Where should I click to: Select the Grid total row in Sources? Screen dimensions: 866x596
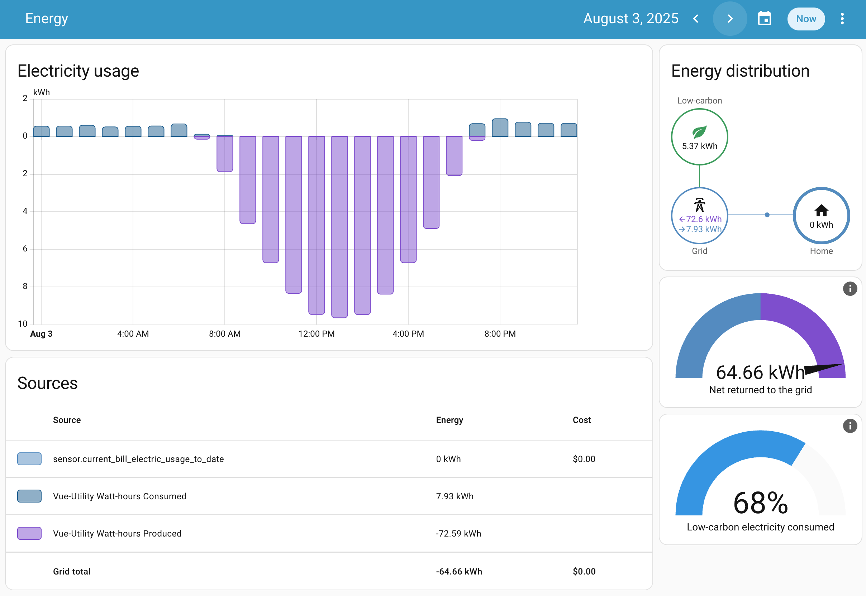point(71,571)
